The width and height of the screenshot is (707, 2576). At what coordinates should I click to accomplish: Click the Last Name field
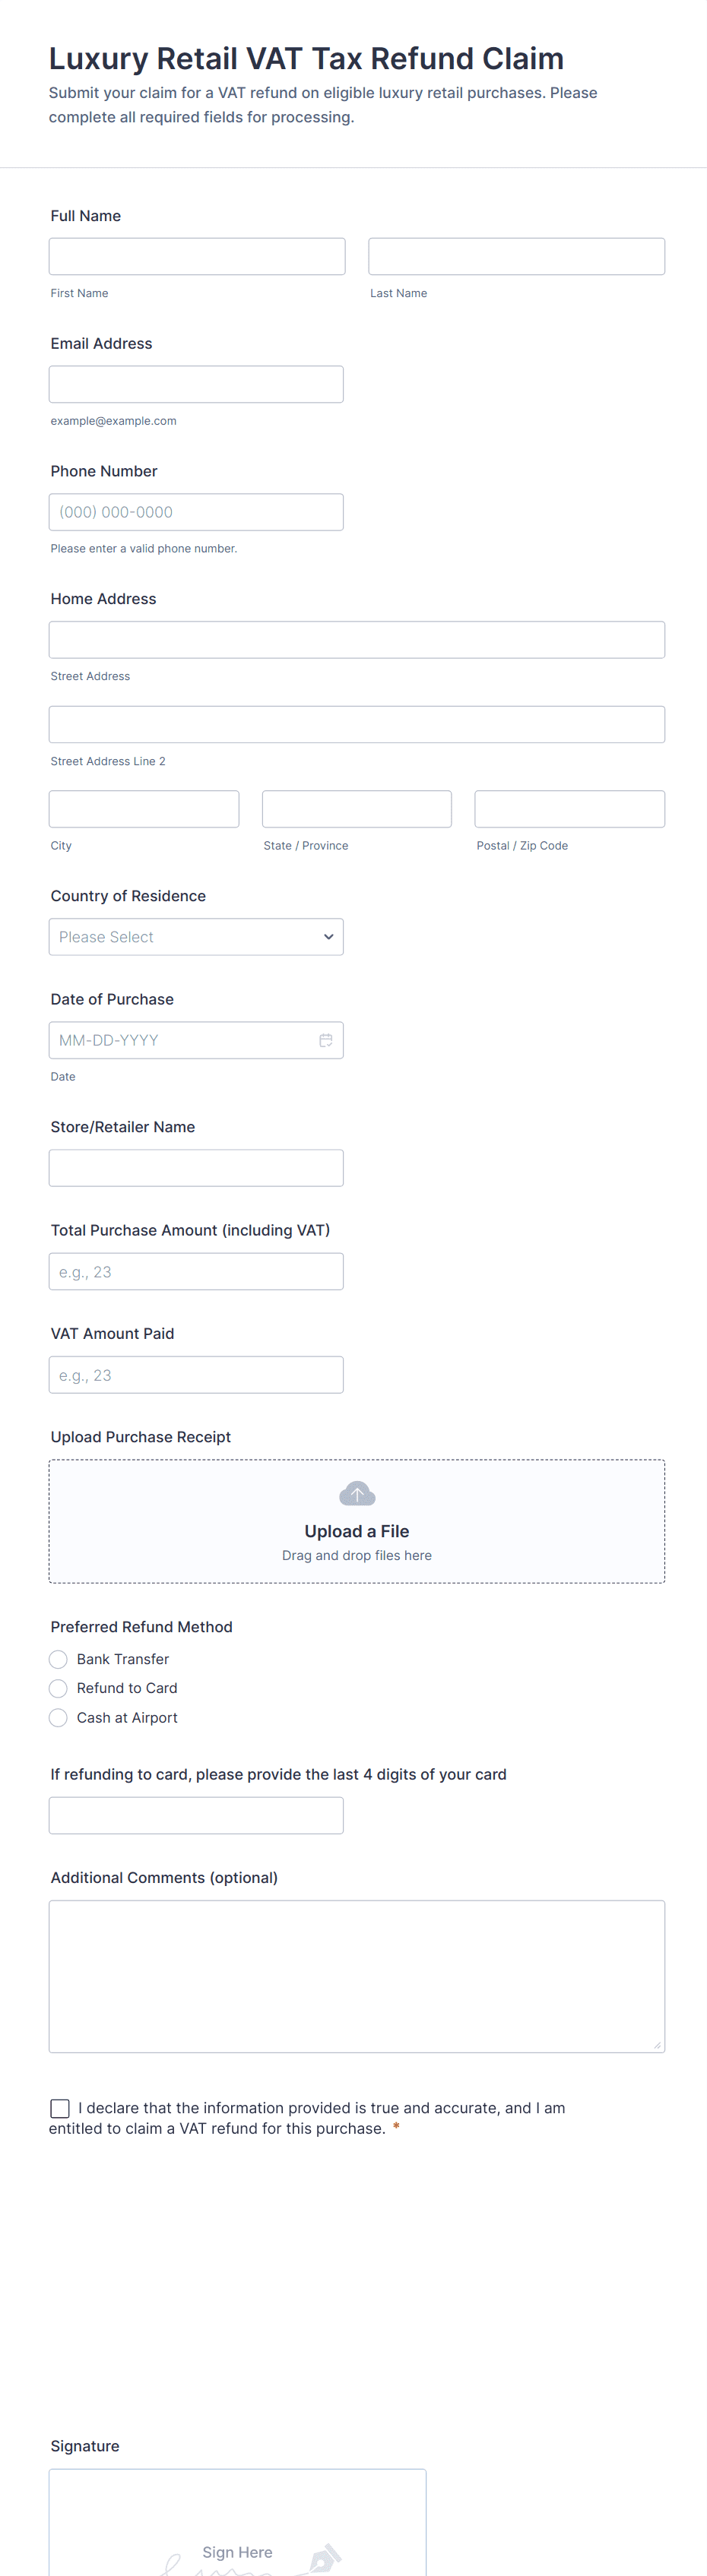(x=516, y=256)
